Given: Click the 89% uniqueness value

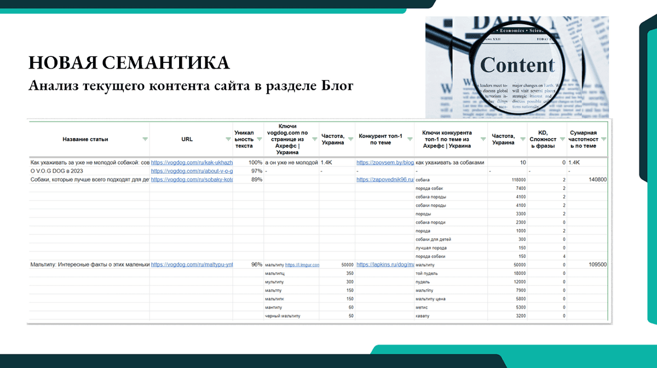Looking at the screenshot, I should pyautogui.click(x=257, y=179).
